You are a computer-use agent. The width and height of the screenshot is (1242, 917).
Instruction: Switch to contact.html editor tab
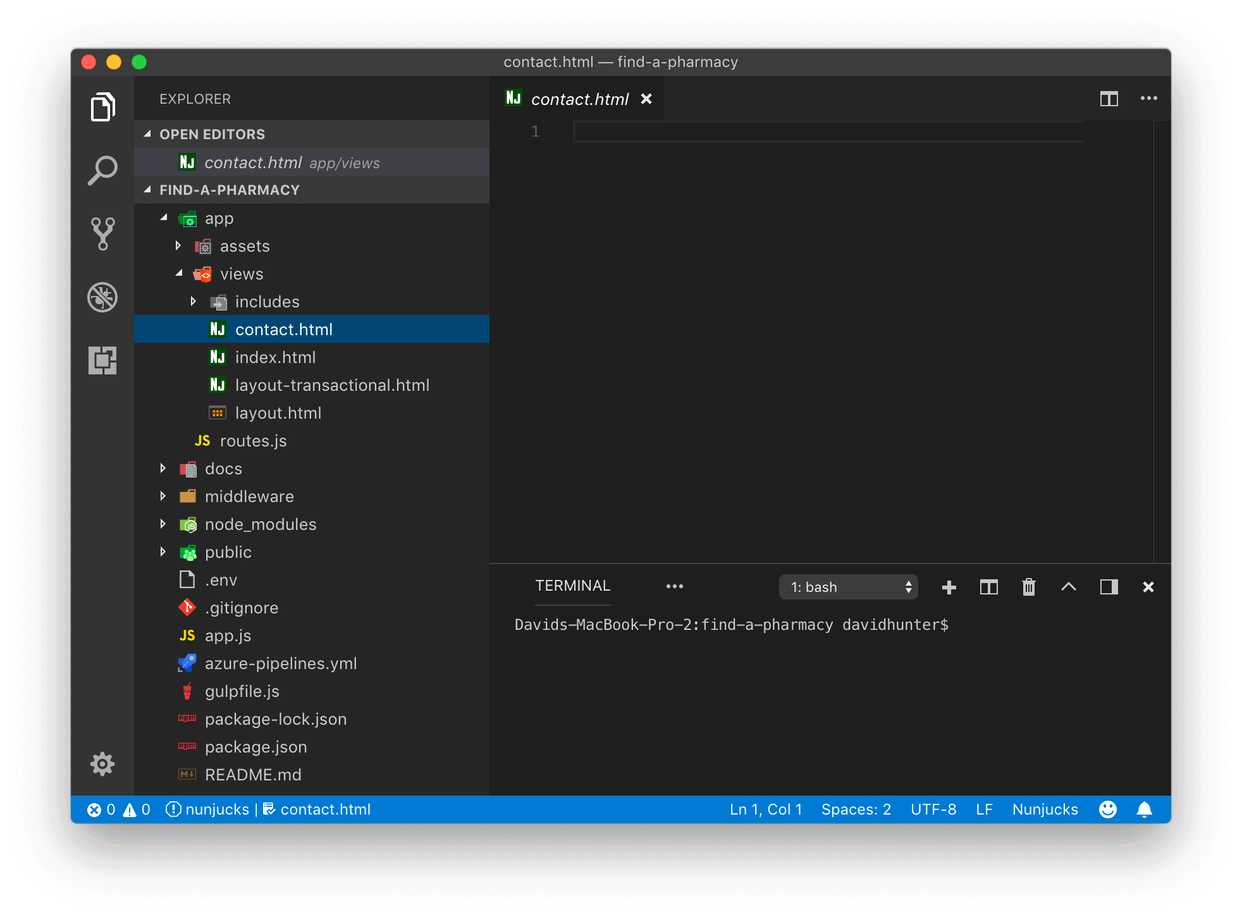click(x=581, y=97)
